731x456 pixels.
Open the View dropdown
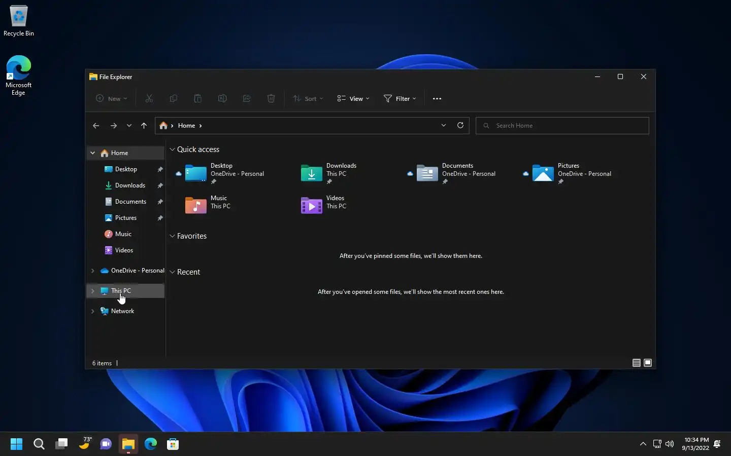click(x=353, y=98)
